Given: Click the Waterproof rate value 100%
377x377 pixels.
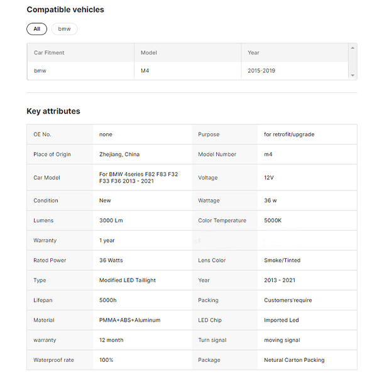Looking at the screenshot, I should [106, 360].
